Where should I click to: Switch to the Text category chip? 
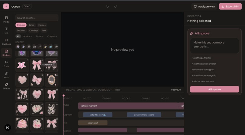[44, 31]
